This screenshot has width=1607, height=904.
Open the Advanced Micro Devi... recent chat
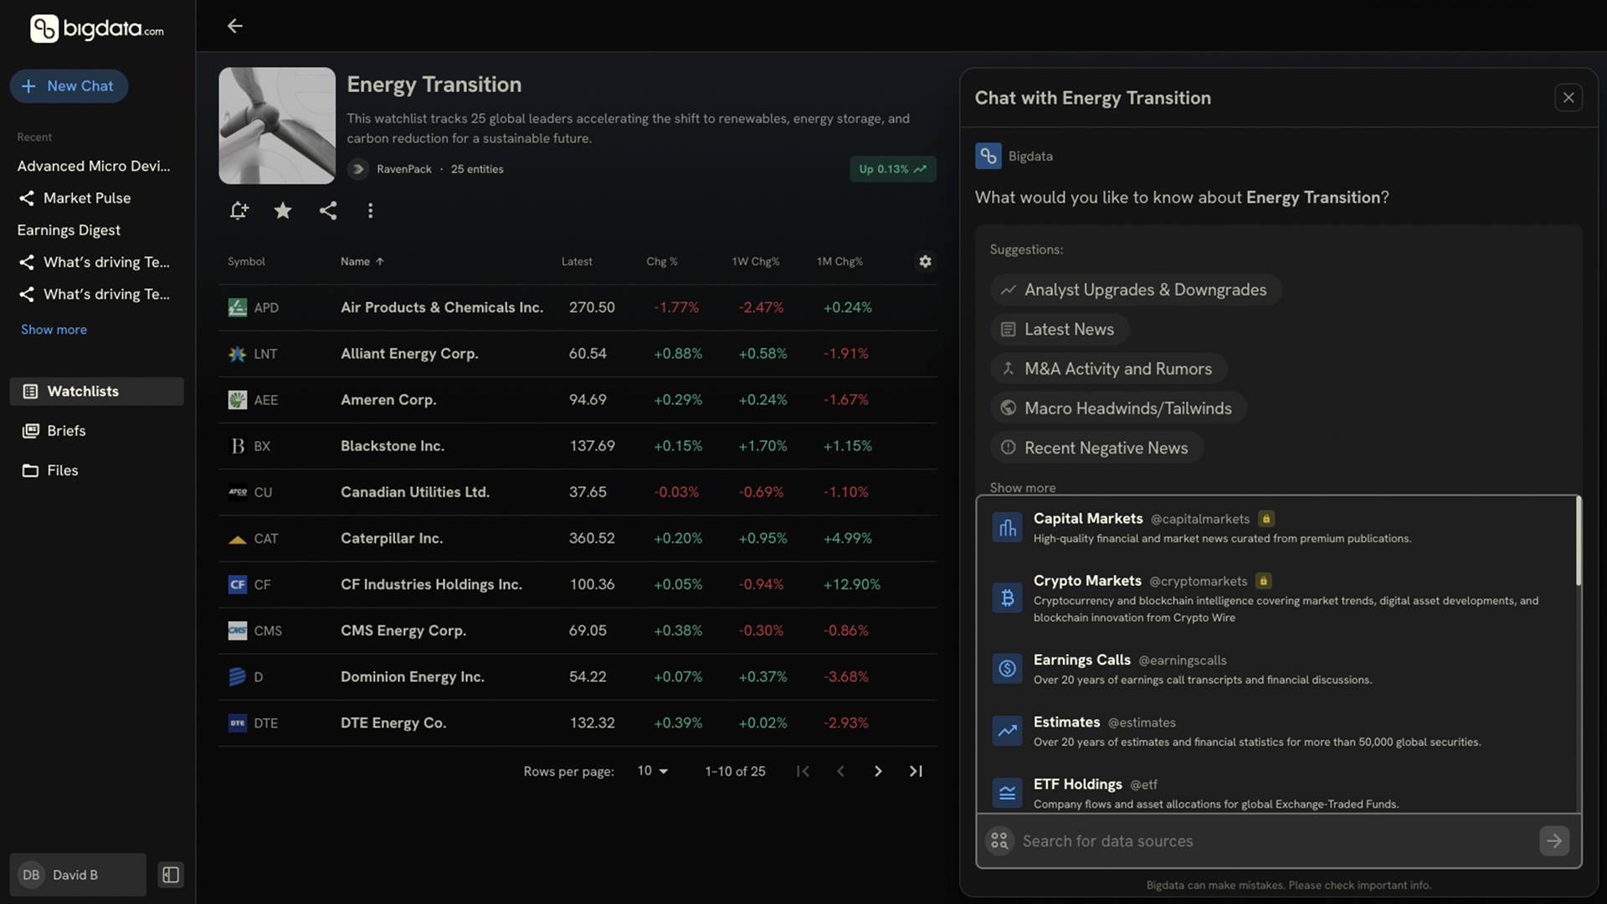pyautogui.click(x=94, y=166)
